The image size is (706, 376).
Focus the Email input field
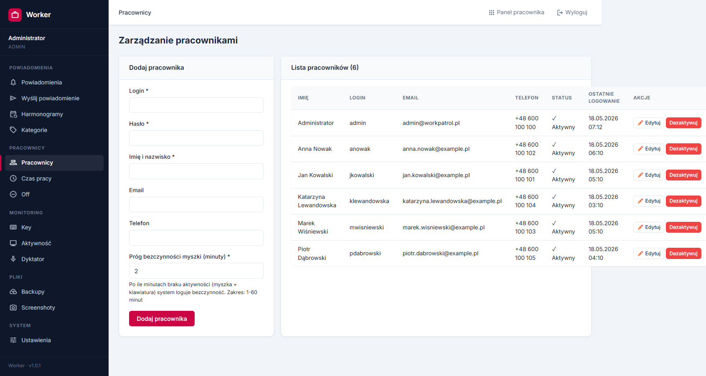[196, 204]
